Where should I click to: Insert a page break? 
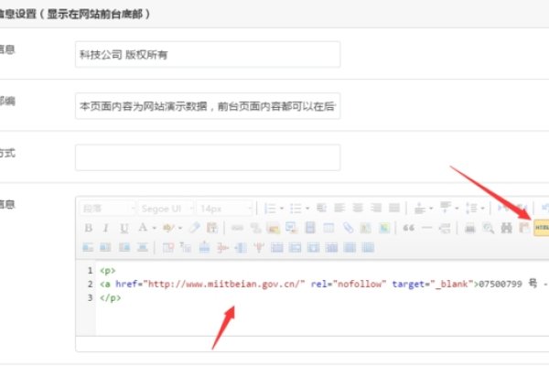pos(445,229)
